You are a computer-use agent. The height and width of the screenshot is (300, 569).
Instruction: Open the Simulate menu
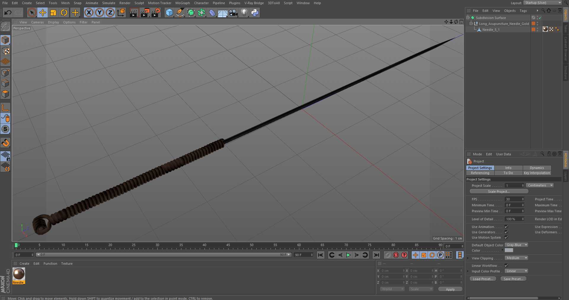109,3
